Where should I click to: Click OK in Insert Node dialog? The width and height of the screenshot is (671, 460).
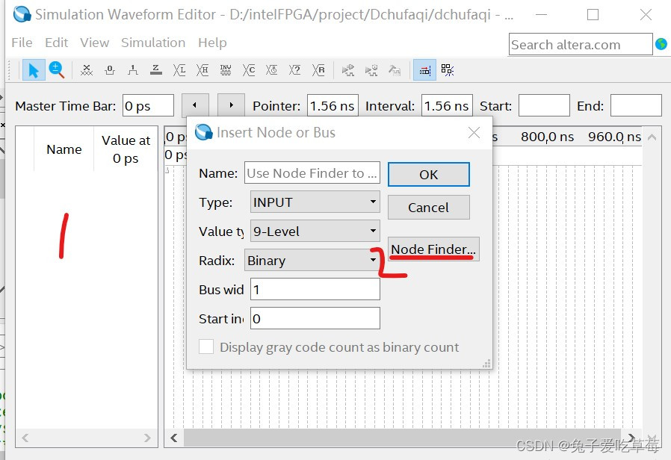pos(429,175)
